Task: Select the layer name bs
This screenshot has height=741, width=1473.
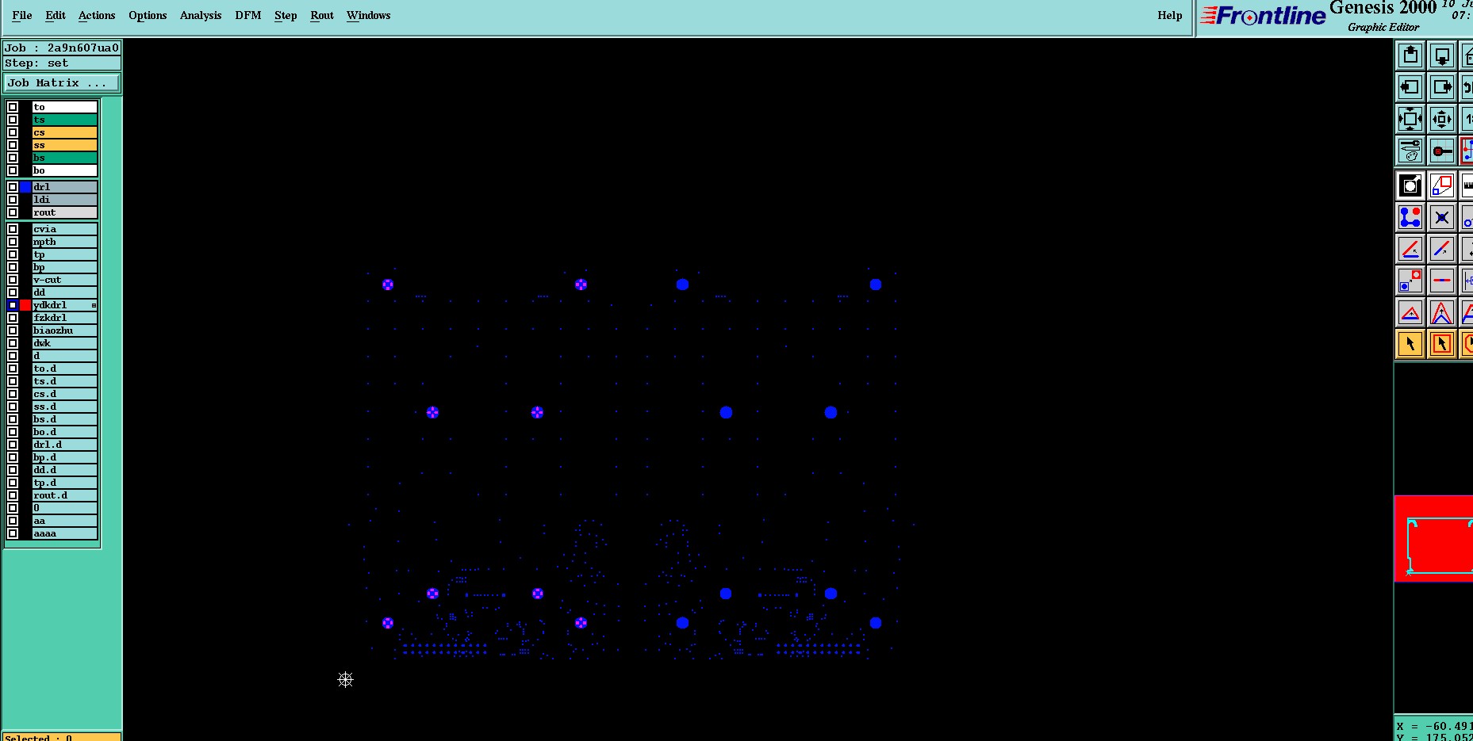Action: [64, 158]
